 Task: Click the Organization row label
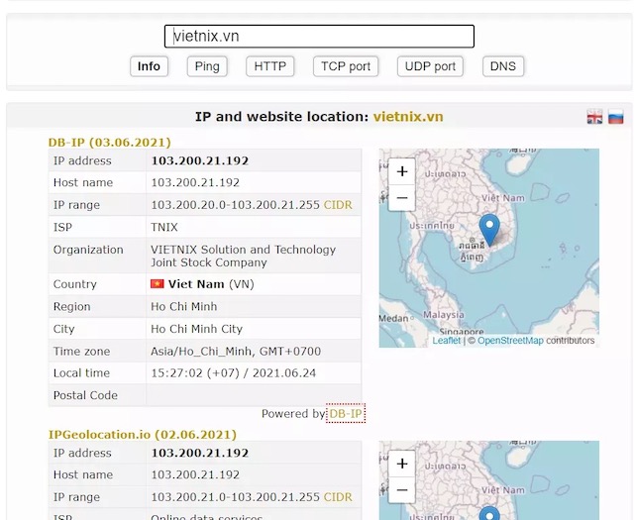[x=88, y=250]
